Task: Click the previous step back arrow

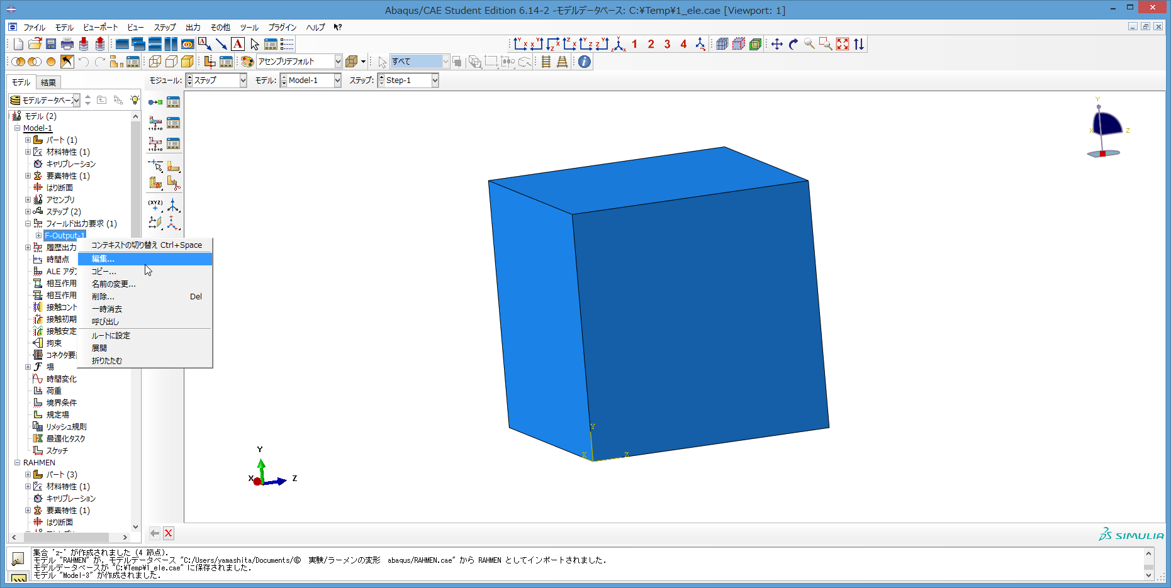Action: pos(155,533)
